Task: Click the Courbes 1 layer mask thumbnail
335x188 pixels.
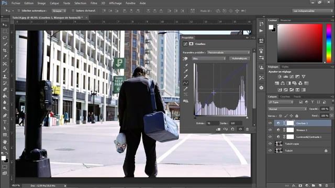Action: coord(290,123)
